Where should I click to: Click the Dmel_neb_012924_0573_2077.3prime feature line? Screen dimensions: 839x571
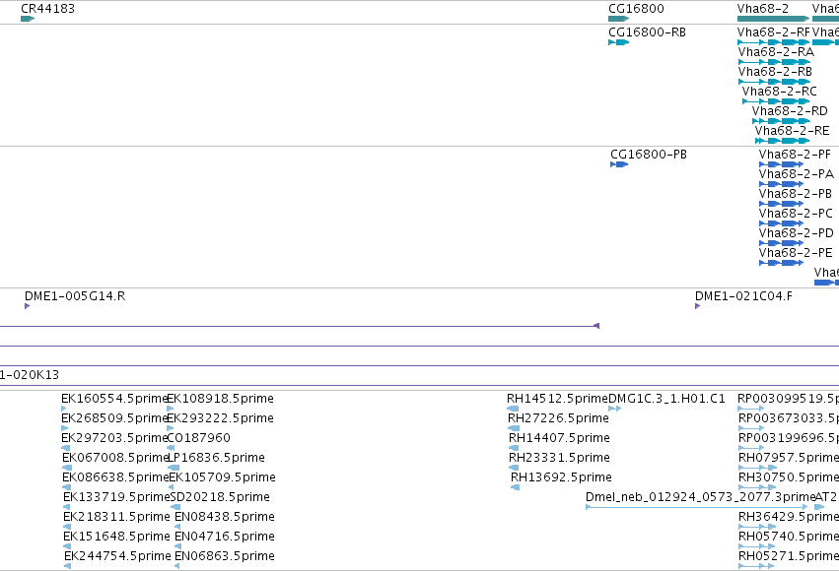(697, 507)
